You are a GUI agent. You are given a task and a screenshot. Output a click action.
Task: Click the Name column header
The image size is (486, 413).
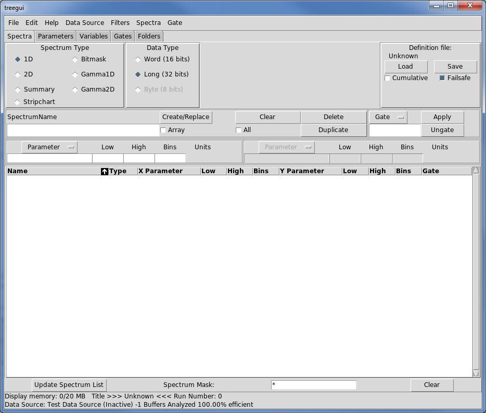click(54, 171)
